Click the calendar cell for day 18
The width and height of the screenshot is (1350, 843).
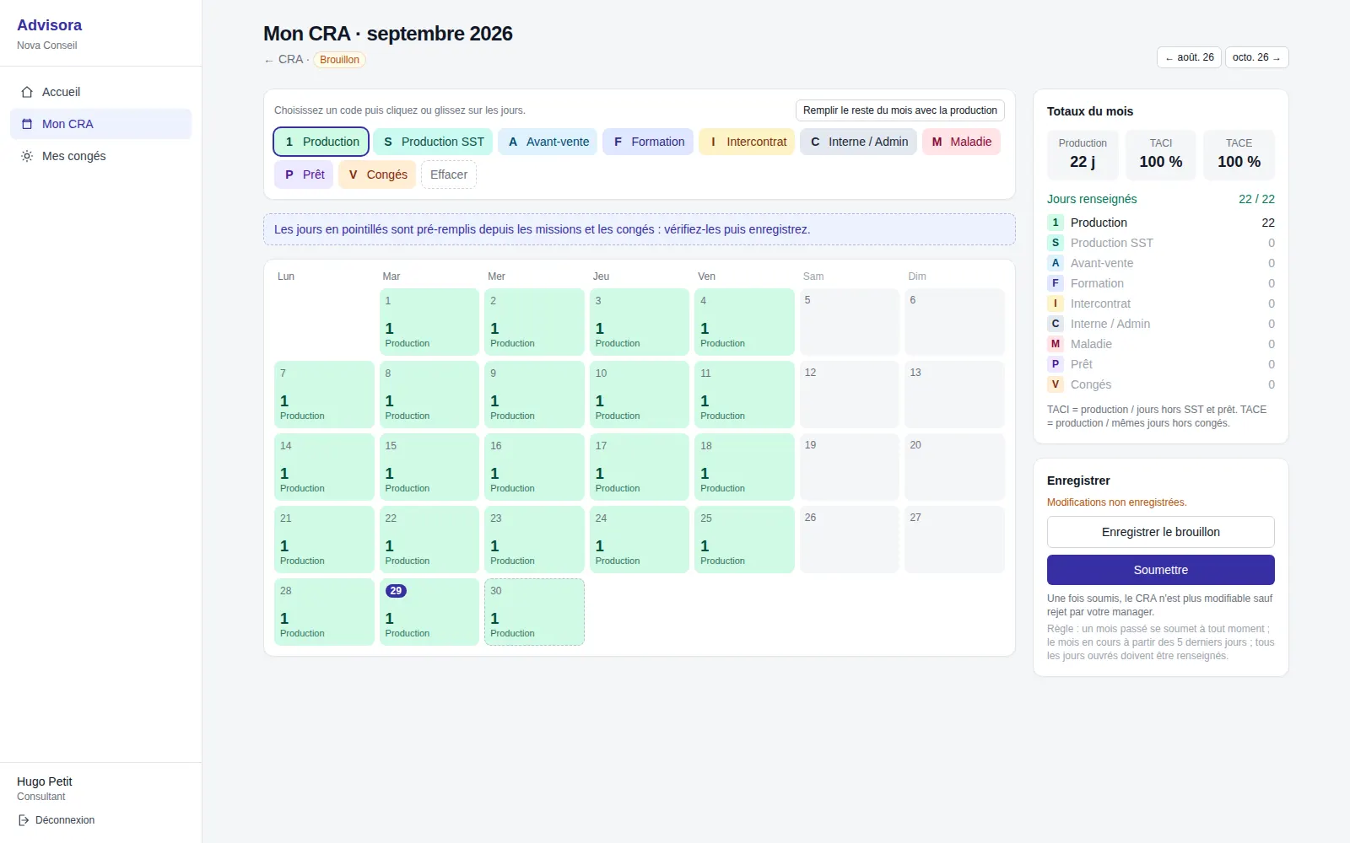point(744,467)
